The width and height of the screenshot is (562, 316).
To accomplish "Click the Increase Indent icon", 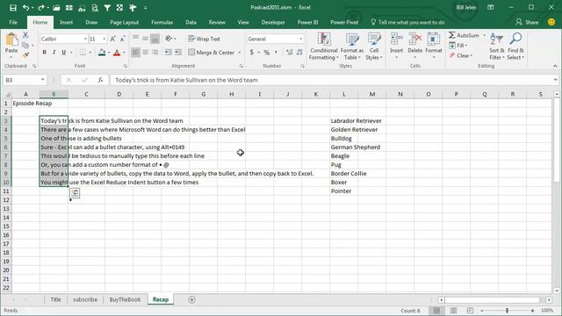I will point(178,53).
